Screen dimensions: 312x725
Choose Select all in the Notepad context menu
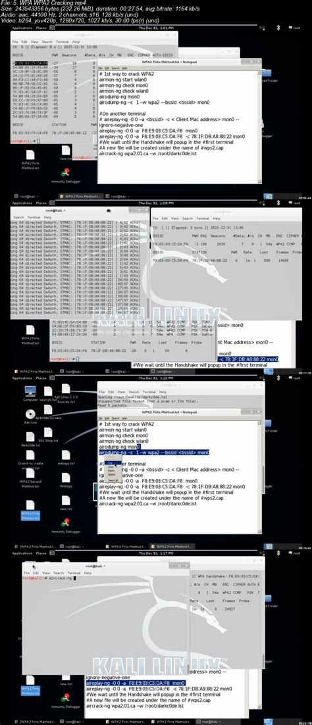(113, 480)
